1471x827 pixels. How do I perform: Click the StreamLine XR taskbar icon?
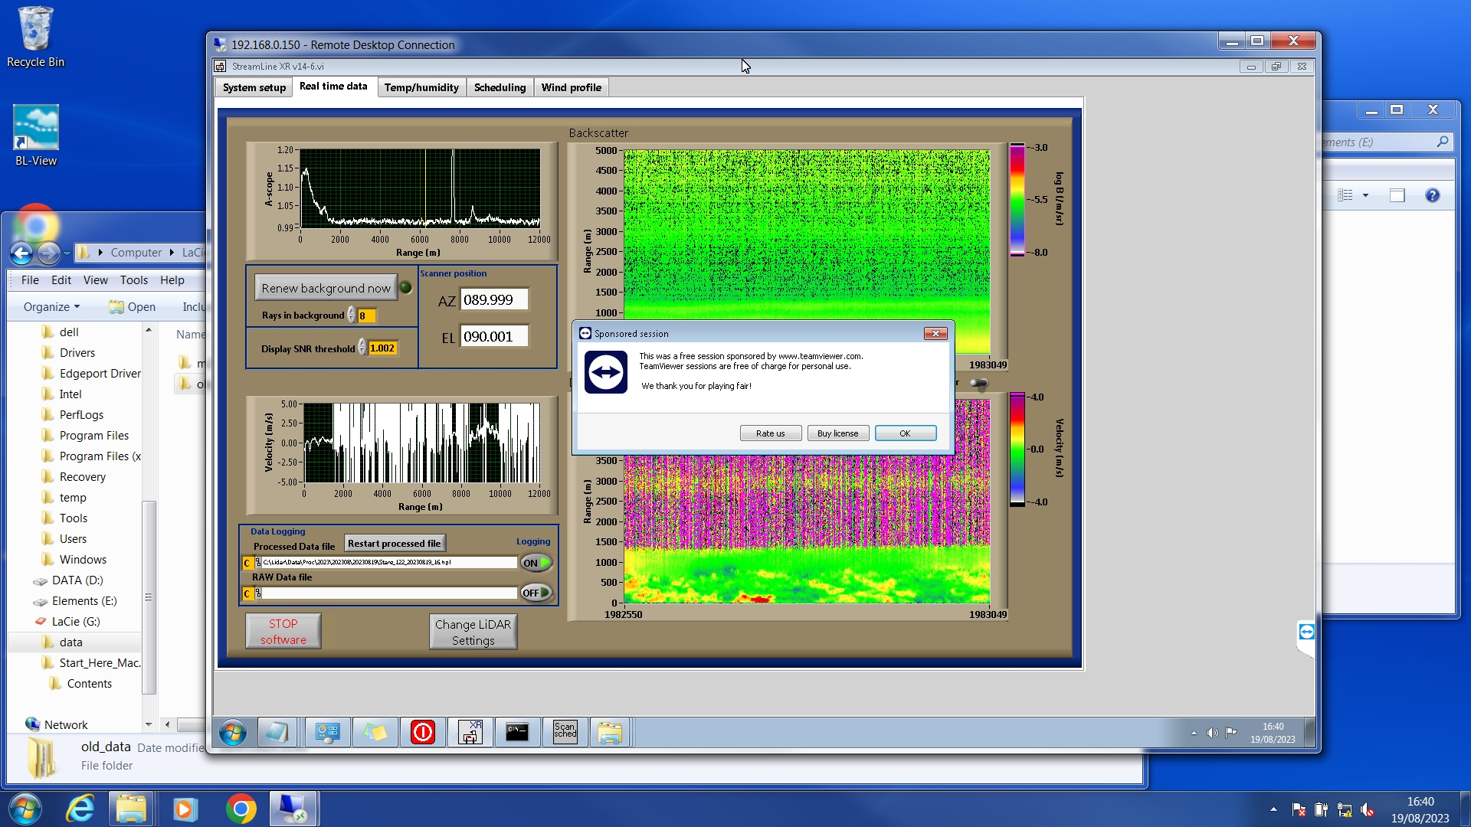click(x=470, y=732)
